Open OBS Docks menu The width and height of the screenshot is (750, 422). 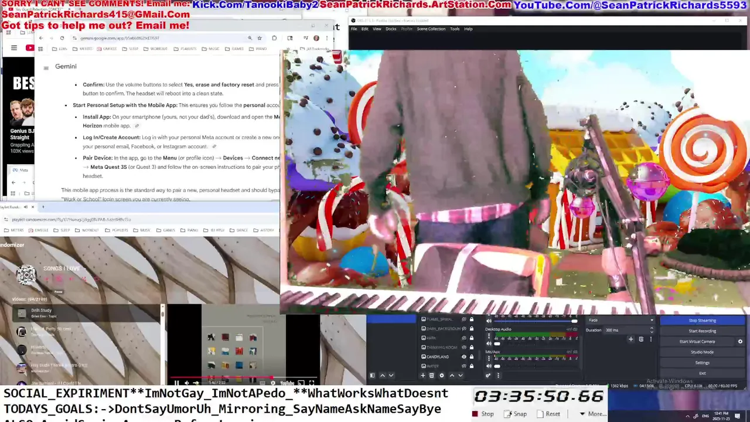point(391,29)
